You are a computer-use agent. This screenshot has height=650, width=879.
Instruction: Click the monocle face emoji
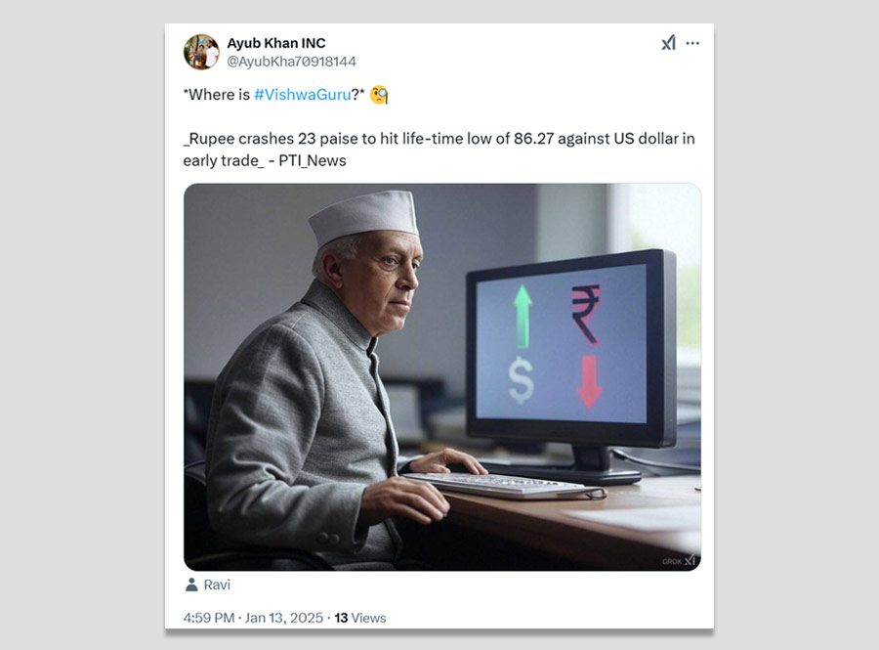tap(379, 94)
